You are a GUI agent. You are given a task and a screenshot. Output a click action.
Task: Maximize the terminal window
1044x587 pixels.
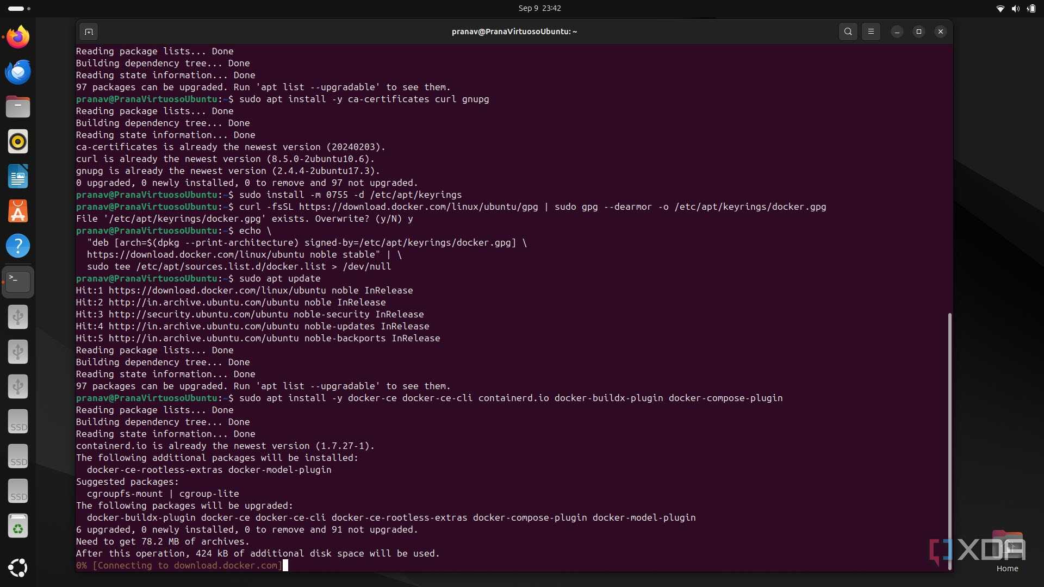pos(919,32)
